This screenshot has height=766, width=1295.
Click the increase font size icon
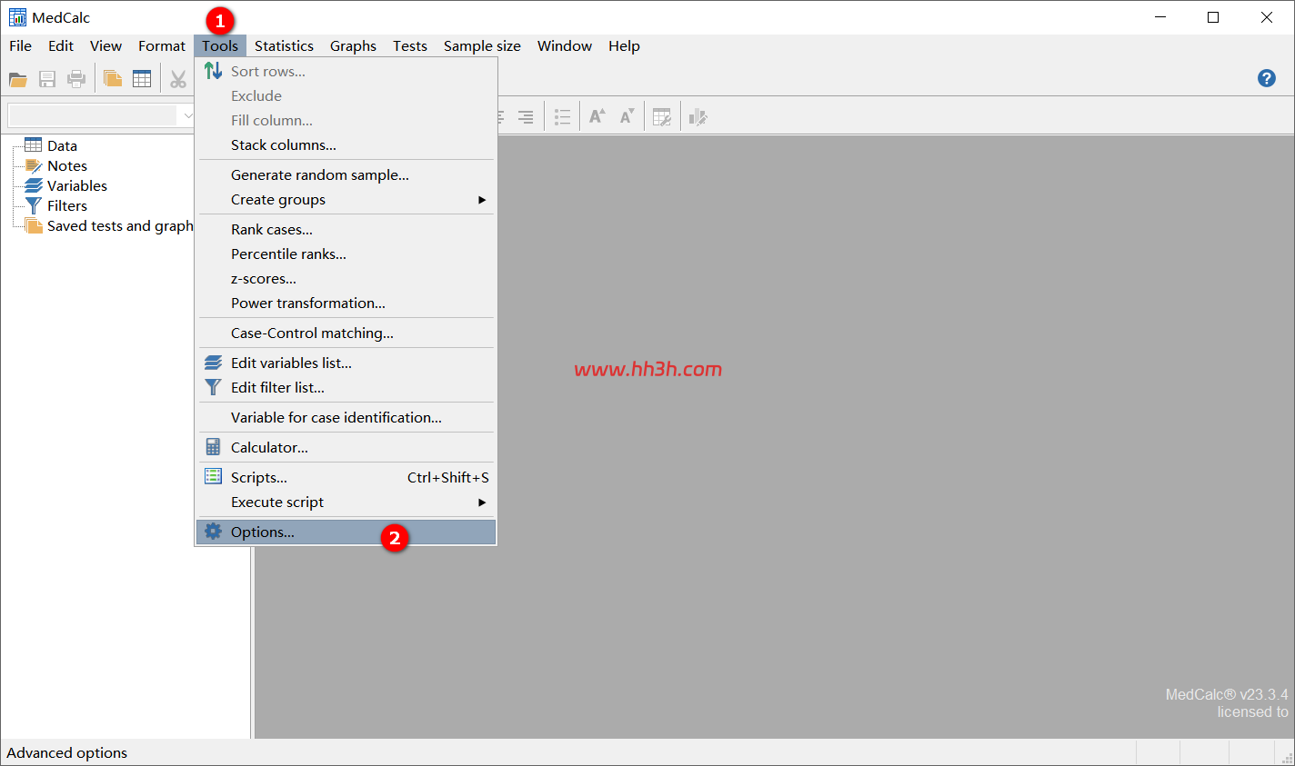597,116
